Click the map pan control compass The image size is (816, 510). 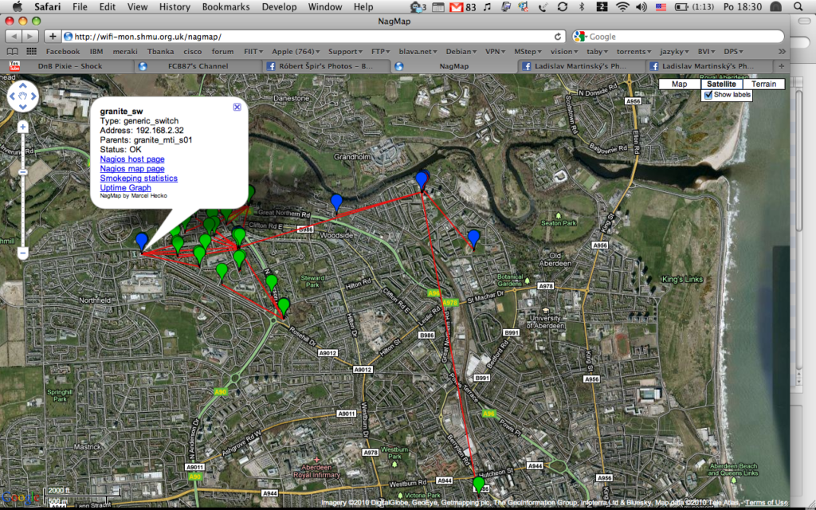pyautogui.click(x=23, y=96)
